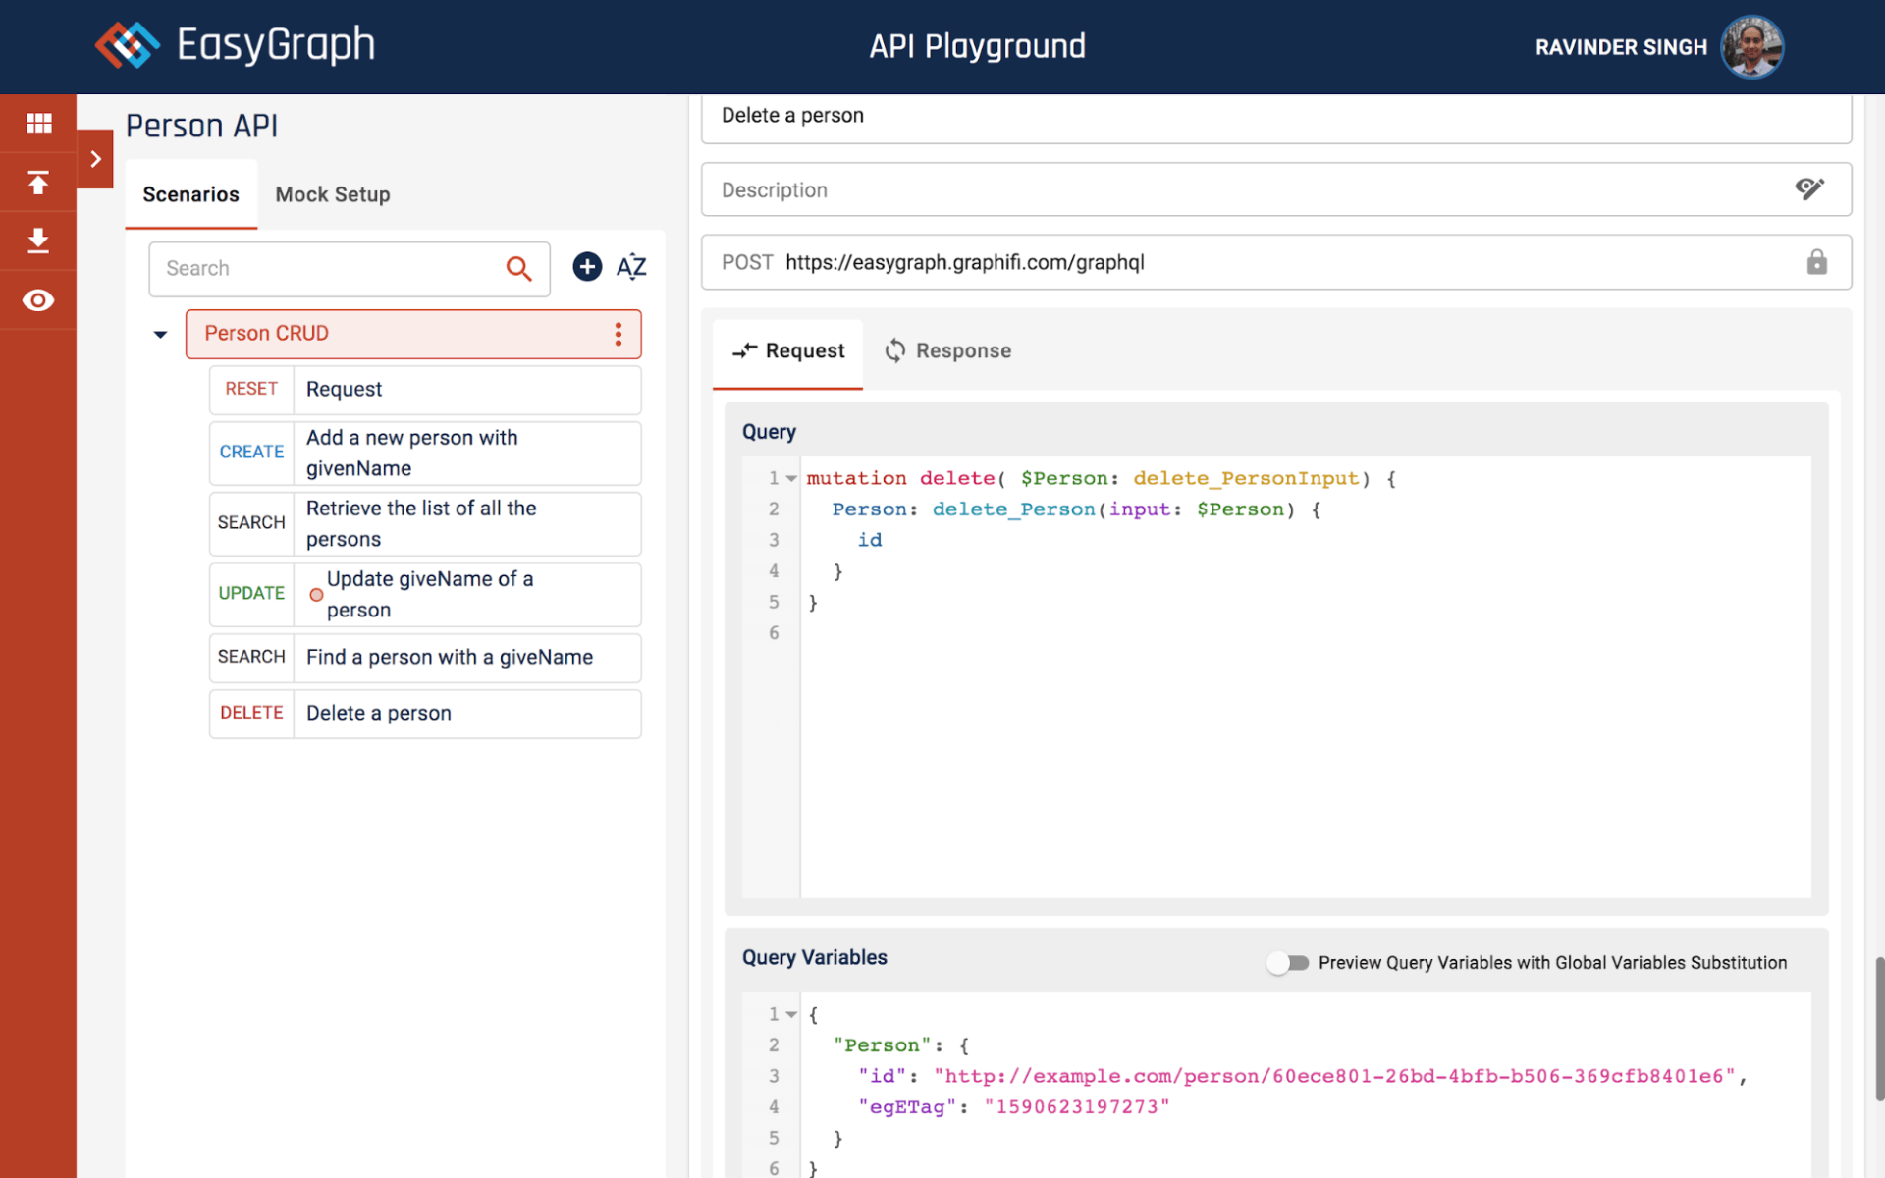Image resolution: width=1885 pixels, height=1178 pixels.
Task: Click the description edit pencil icon
Action: (1809, 188)
